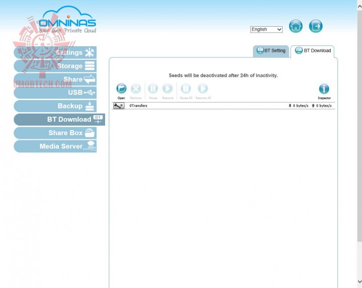Open a torrent with the Open icon

(x=121, y=88)
